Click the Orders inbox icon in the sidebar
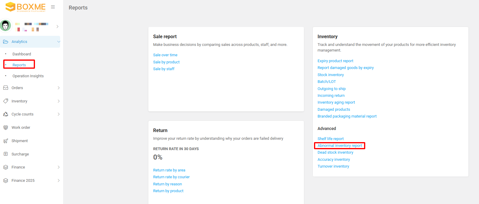This screenshot has height=204, width=479. [x=6, y=88]
